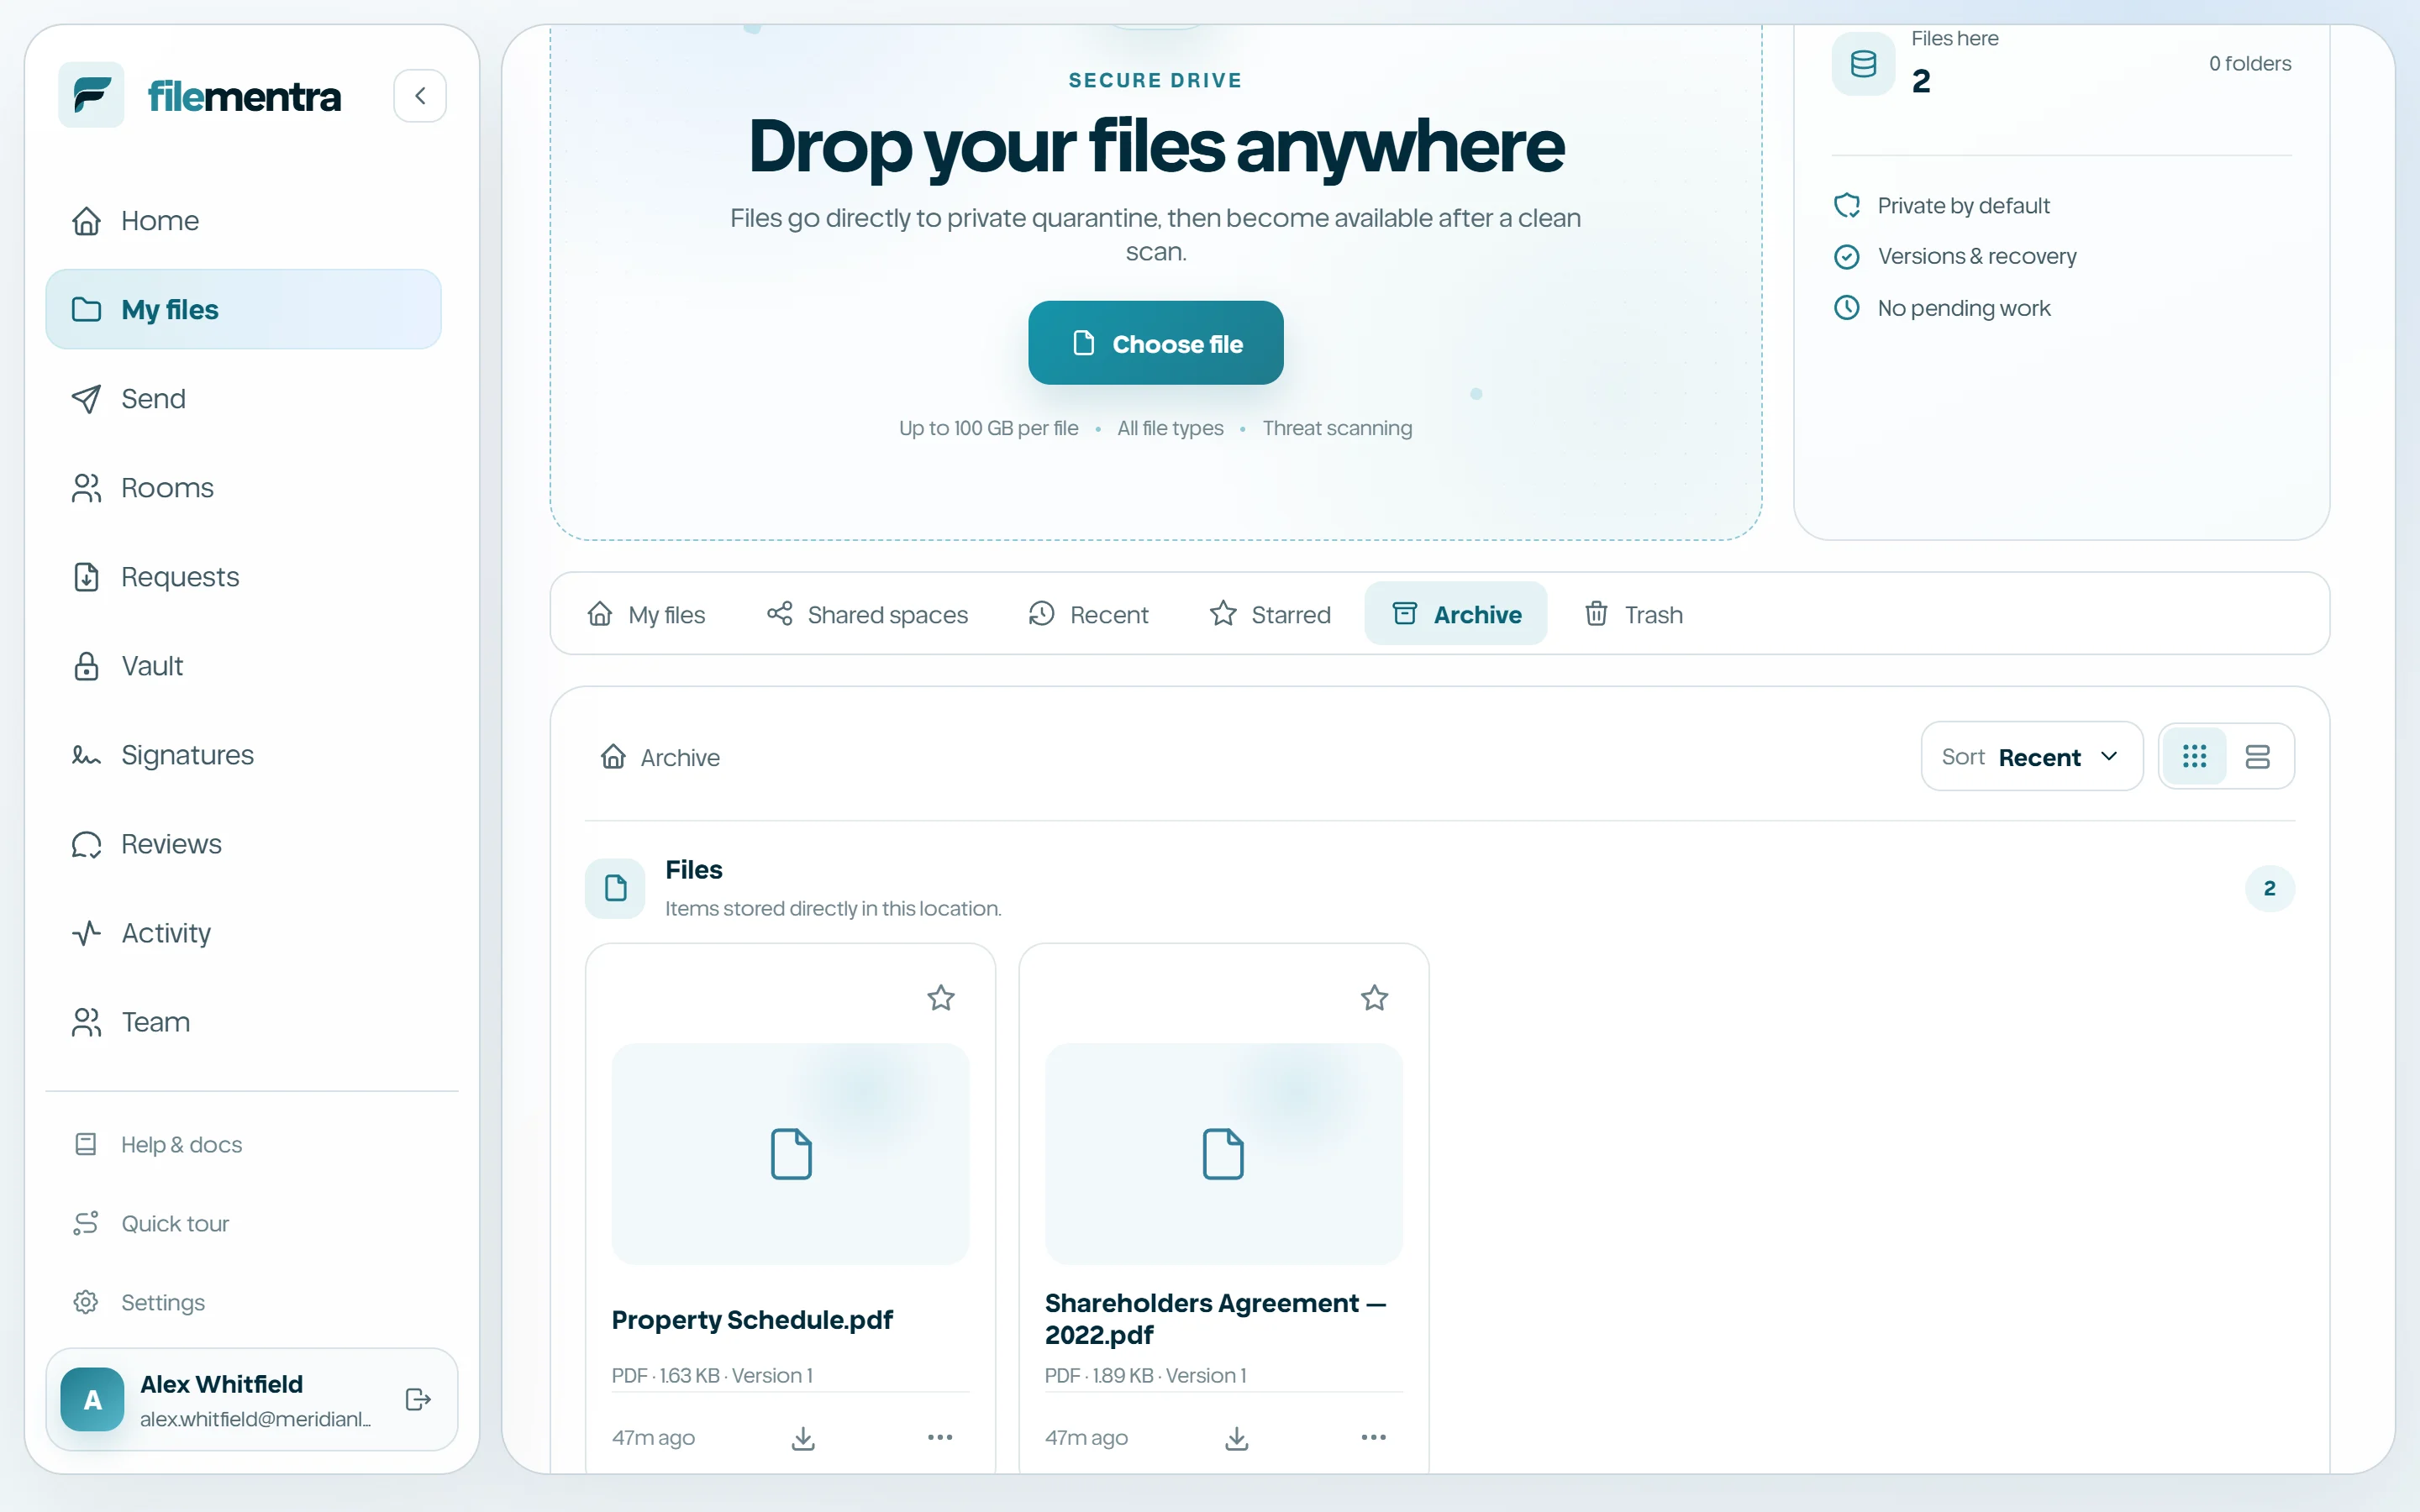
Task: Open the Activity section
Action: tap(243, 933)
